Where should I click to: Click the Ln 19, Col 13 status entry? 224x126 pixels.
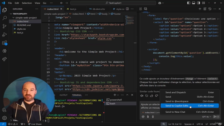tap(175, 124)
